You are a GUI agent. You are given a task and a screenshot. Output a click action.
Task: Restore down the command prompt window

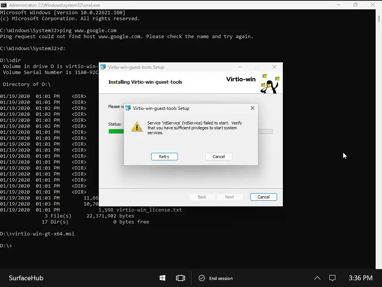[x=356, y=4]
